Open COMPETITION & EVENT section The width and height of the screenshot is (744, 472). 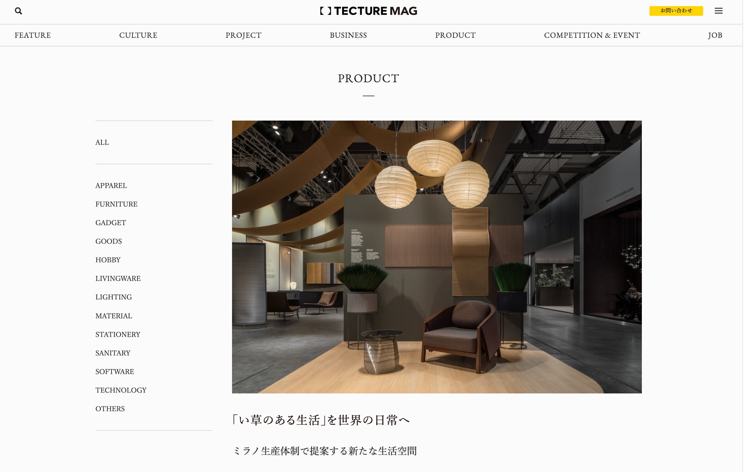click(x=592, y=35)
